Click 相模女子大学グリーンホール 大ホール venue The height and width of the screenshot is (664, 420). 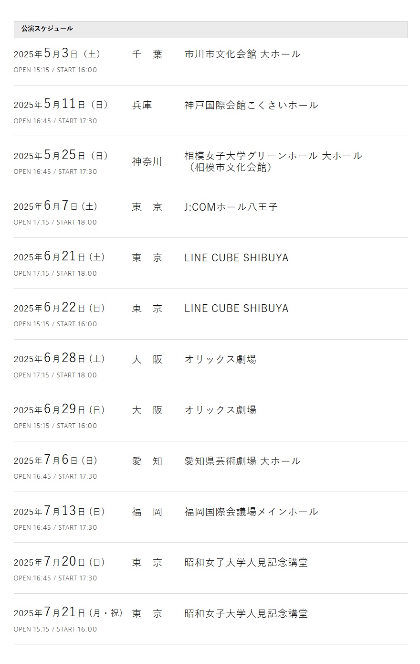[x=273, y=156]
